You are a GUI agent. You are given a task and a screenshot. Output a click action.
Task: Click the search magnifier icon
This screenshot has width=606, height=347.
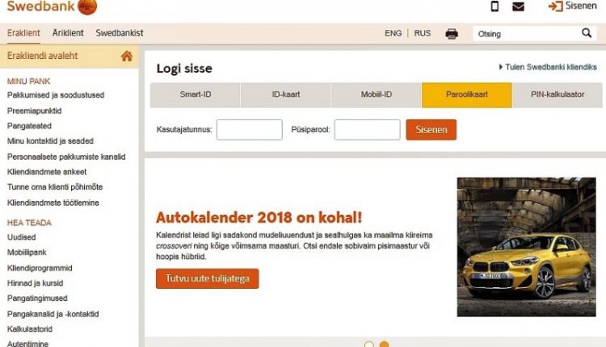tap(587, 33)
